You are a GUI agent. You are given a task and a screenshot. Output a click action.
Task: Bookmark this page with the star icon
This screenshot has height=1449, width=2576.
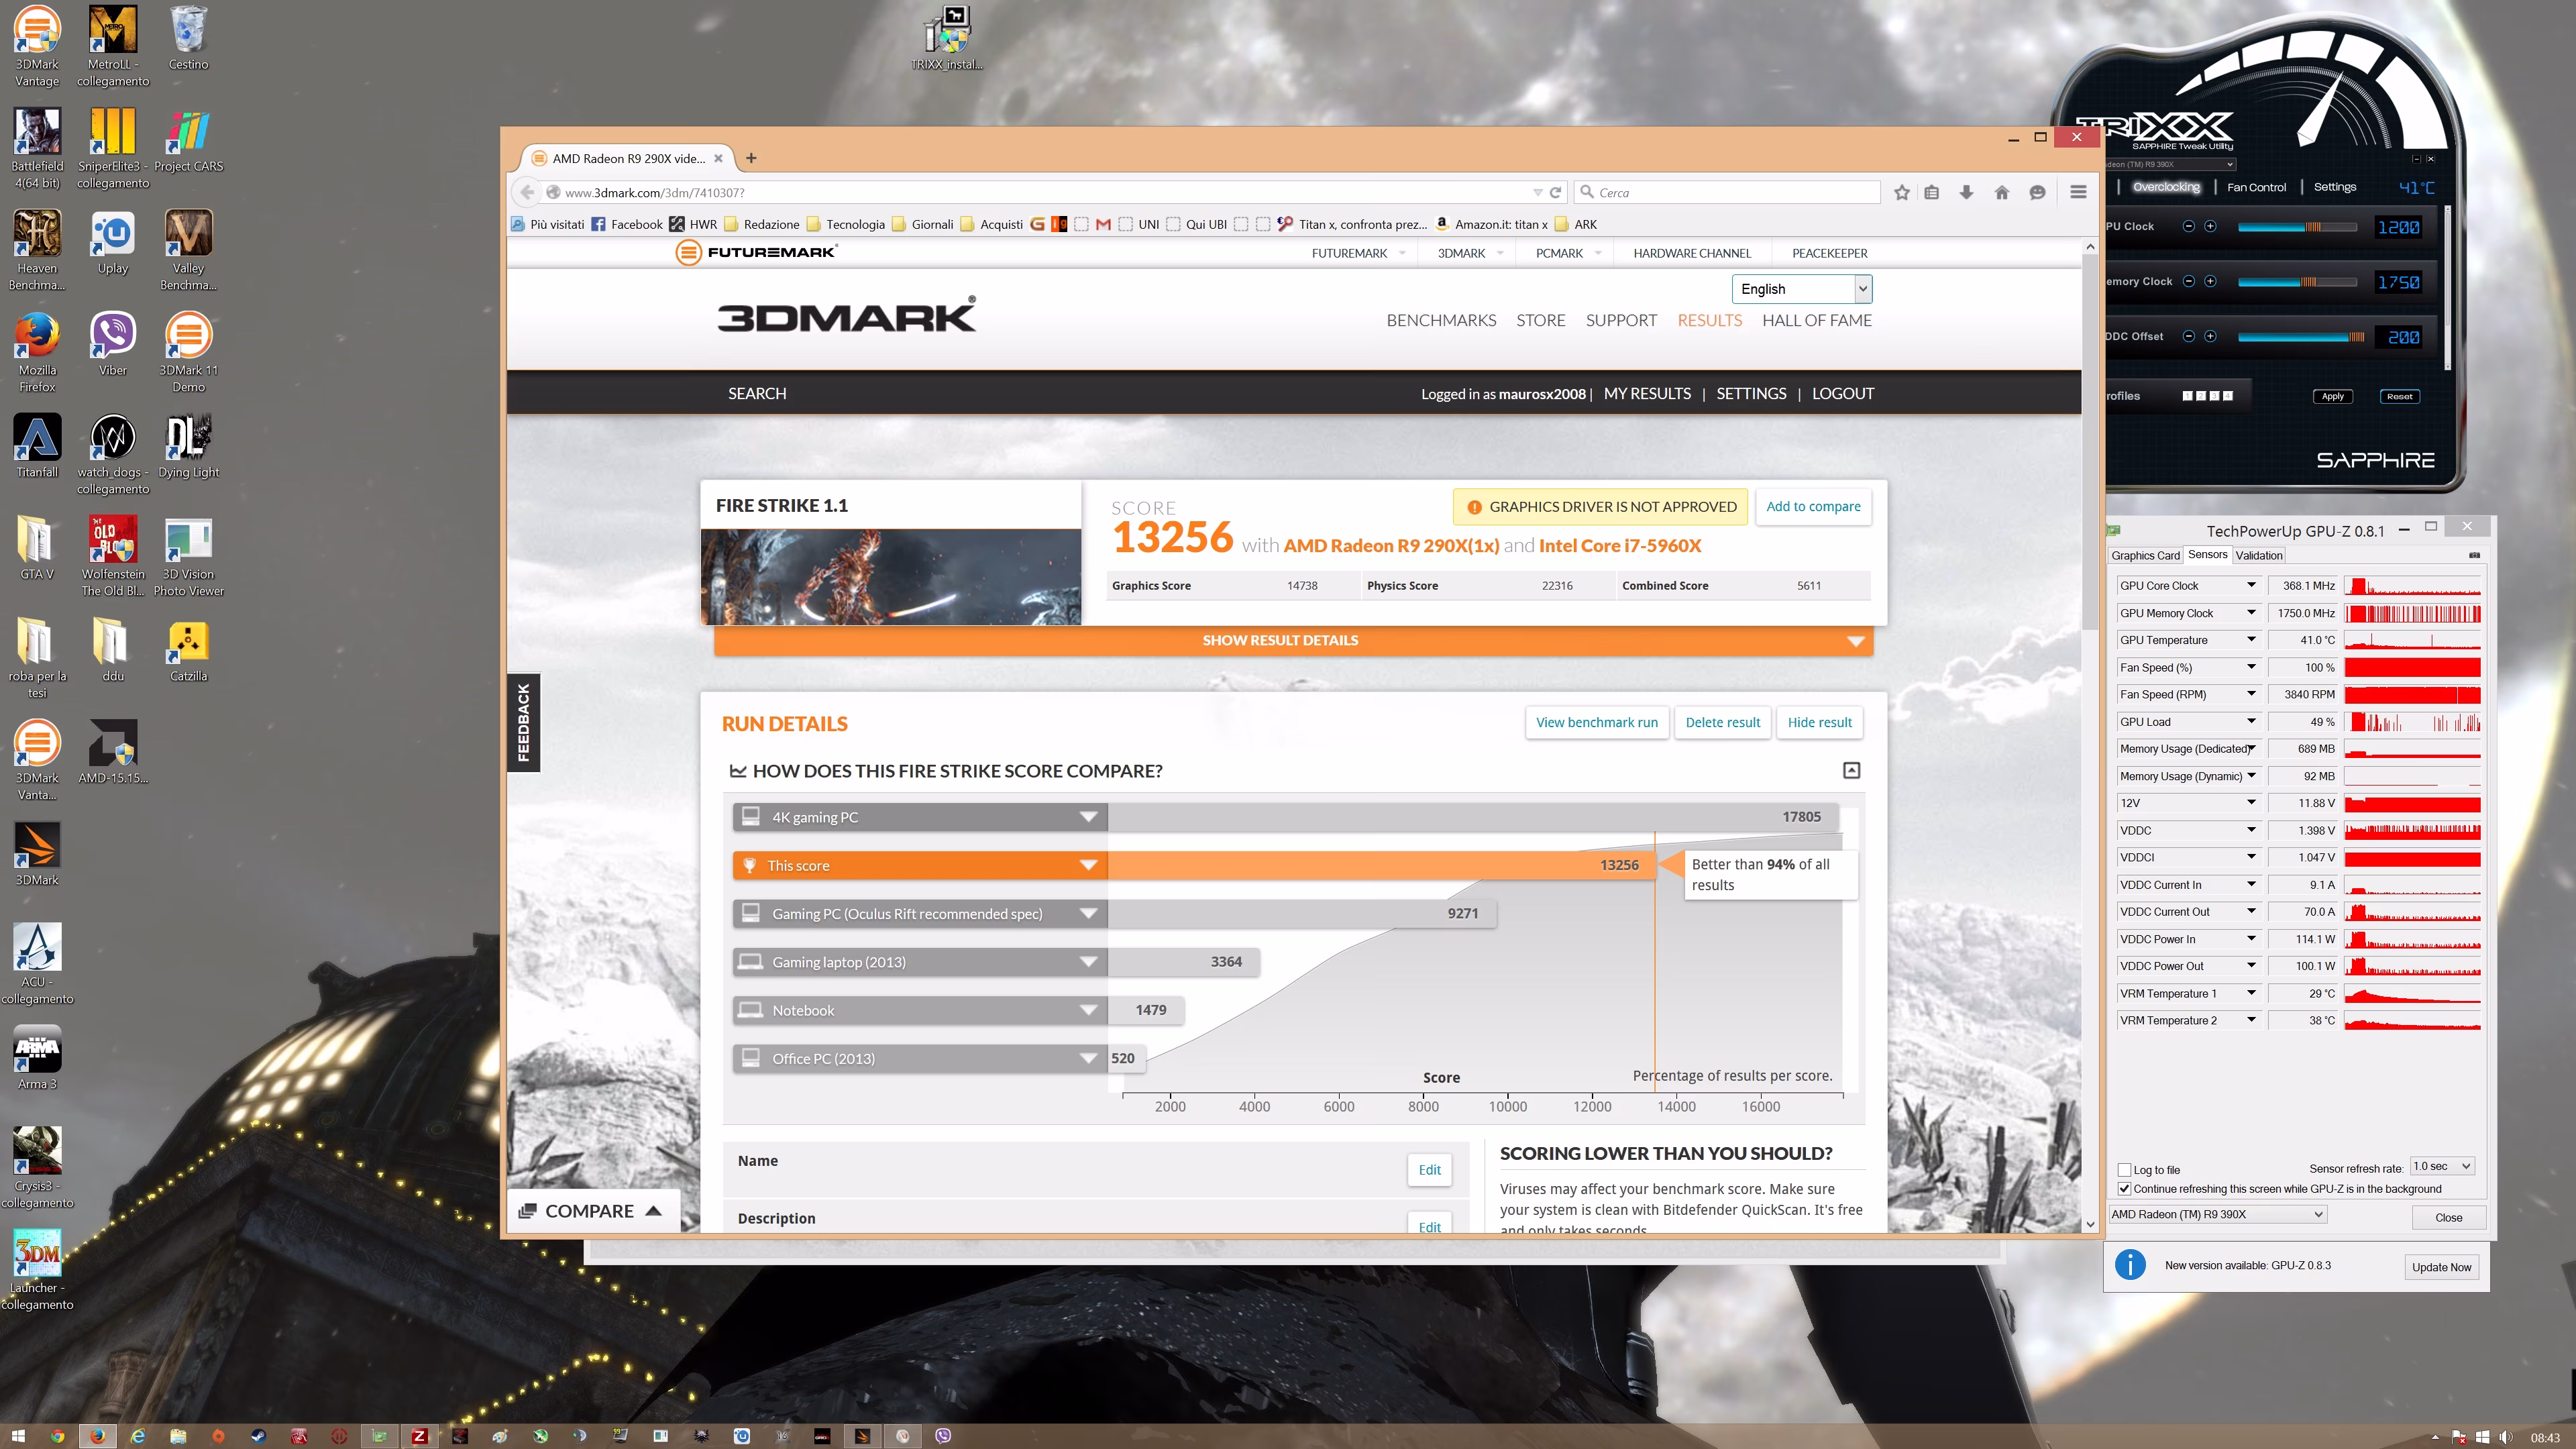[1901, 192]
